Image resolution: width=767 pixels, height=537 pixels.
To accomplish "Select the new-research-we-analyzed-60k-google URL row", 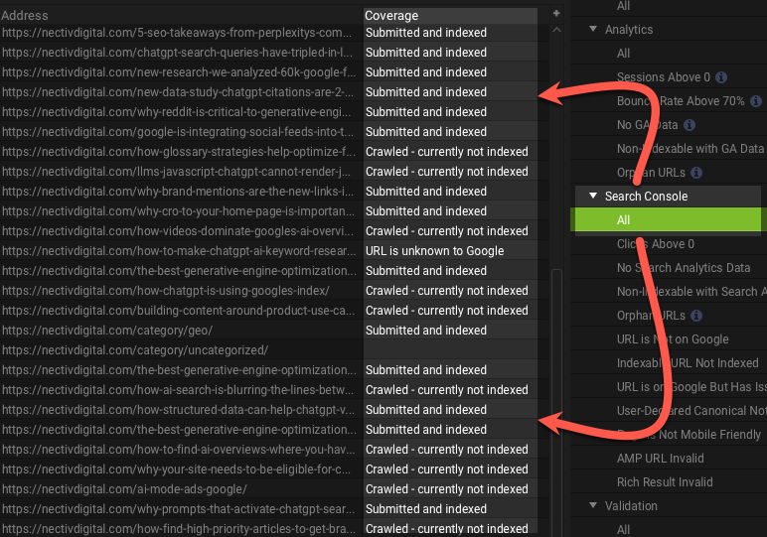I will [x=179, y=72].
